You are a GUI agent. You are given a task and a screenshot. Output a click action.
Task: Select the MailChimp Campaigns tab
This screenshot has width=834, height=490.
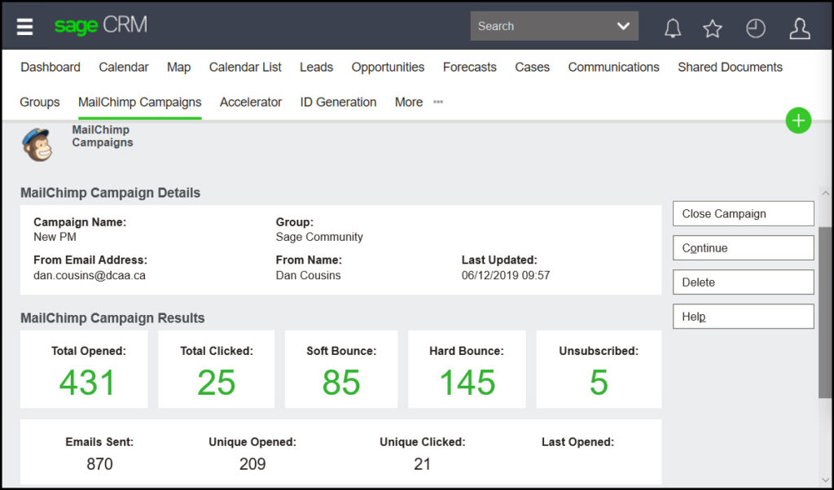coord(140,102)
